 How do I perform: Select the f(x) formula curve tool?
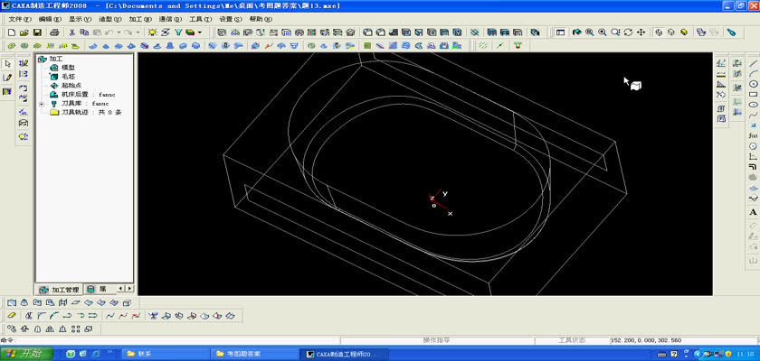(x=753, y=135)
